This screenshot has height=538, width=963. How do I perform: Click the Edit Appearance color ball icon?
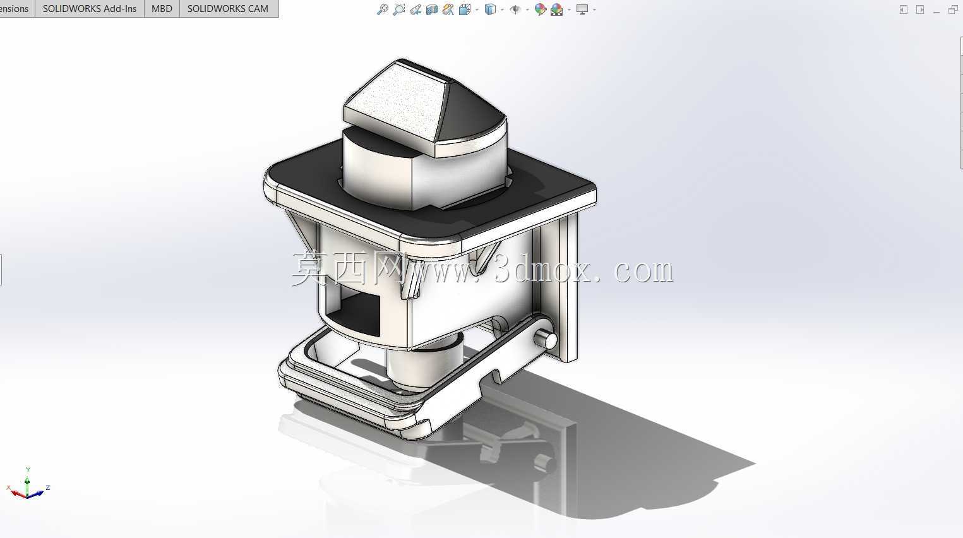click(541, 9)
